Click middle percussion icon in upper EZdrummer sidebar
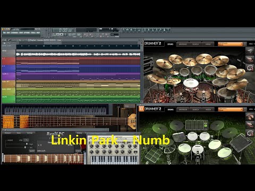This screenshot has height=191, width=255. pos(250,59)
